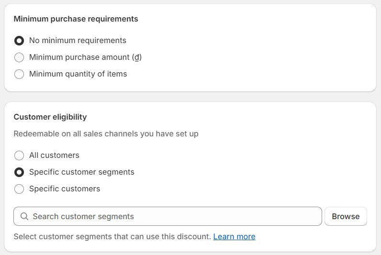Click the Customer eligibility heading
The image size is (381, 255).
[50, 117]
